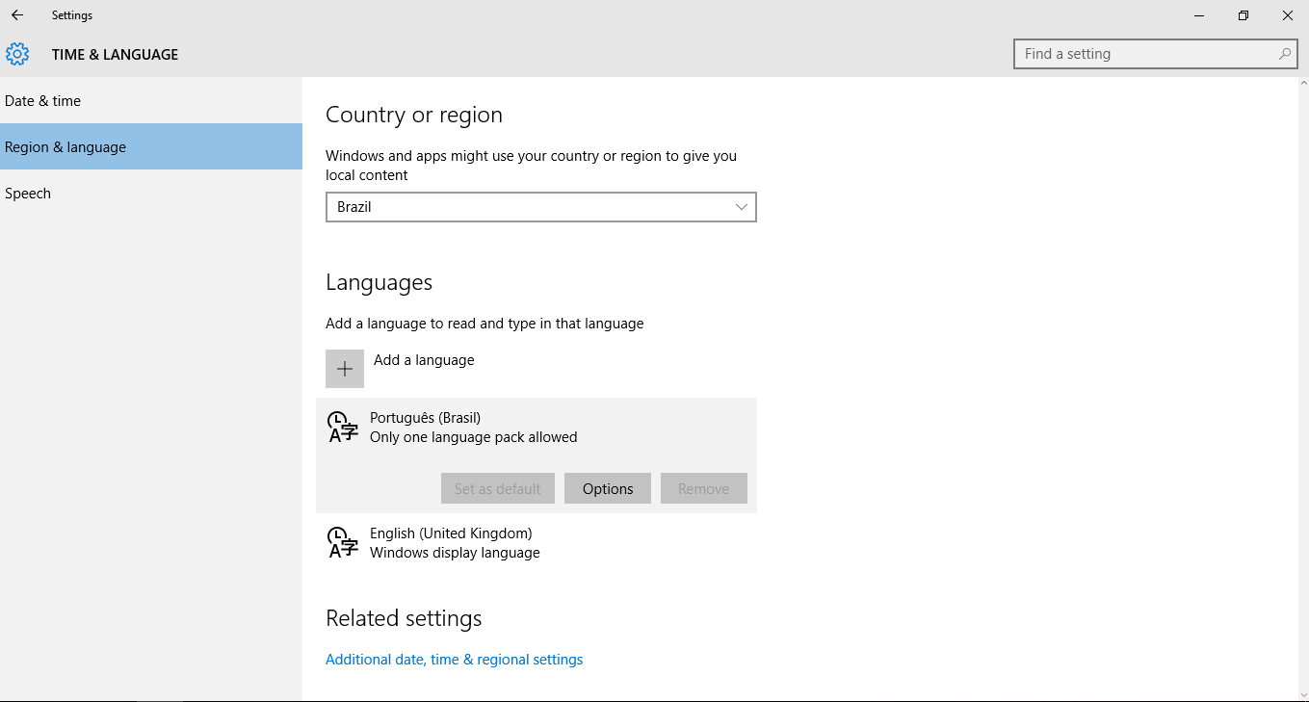Expand the Brazil country dropdown
1309x702 pixels.
pyautogui.click(x=541, y=207)
